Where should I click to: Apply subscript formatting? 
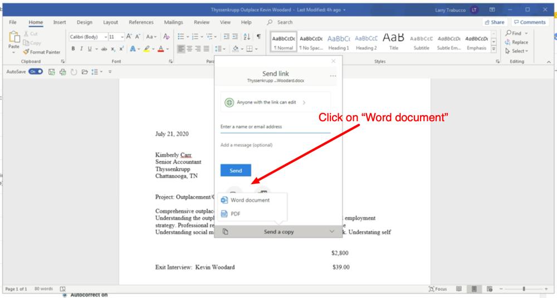pyautogui.click(x=113, y=49)
